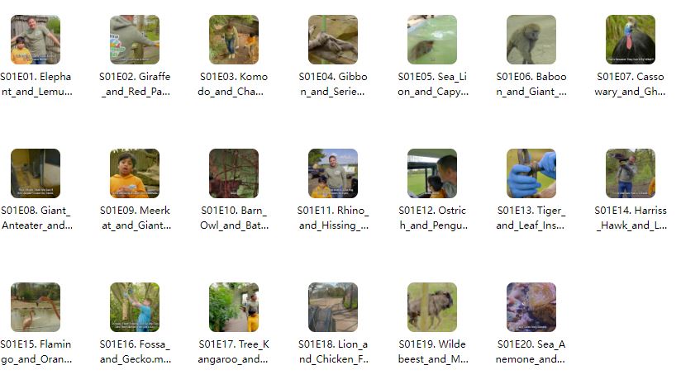Open the S01E02 Giraffe and Red Panda file
Screen dimensions: 681x389
click(x=135, y=40)
